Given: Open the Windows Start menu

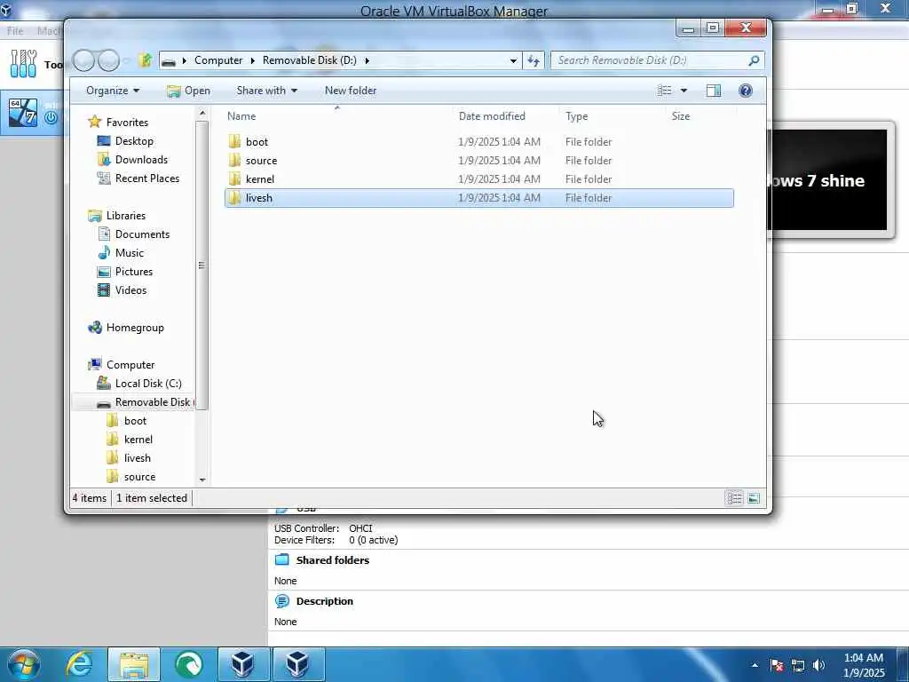Looking at the screenshot, I should click(x=23, y=664).
